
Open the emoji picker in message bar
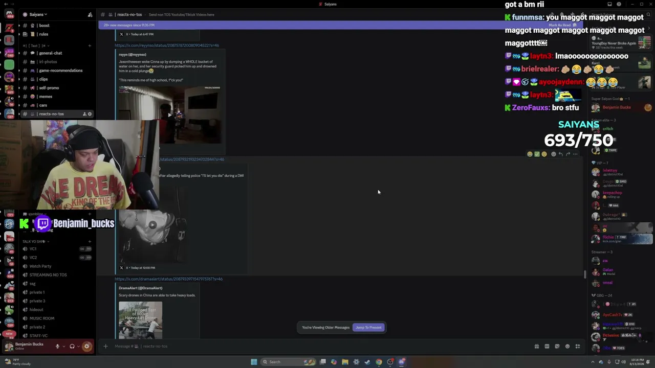tap(567, 347)
